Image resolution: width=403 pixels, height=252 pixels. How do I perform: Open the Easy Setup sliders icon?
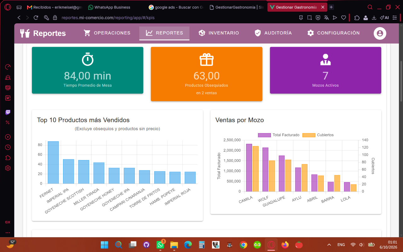tap(395, 18)
